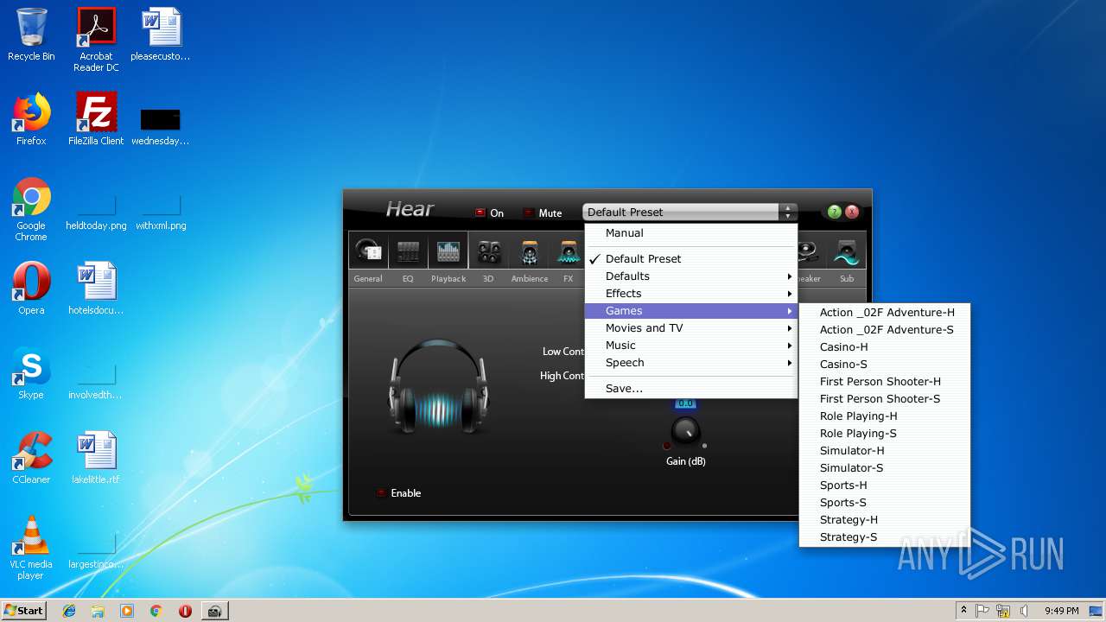Select Strategy-H preset
The height and width of the screenshot is (622, 1106).
[x=885, y=520]
